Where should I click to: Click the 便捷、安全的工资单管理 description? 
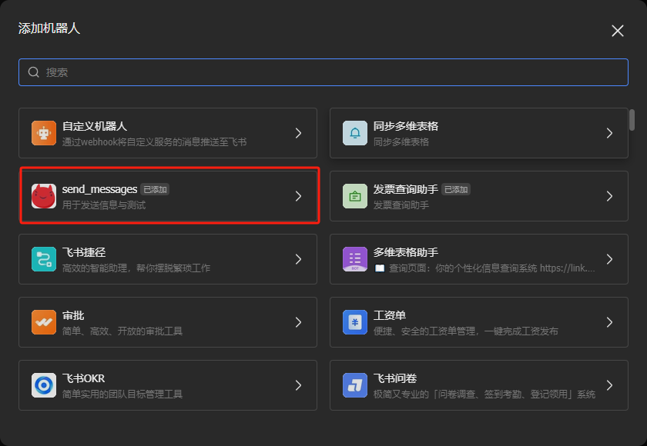[x=465, y=331]
